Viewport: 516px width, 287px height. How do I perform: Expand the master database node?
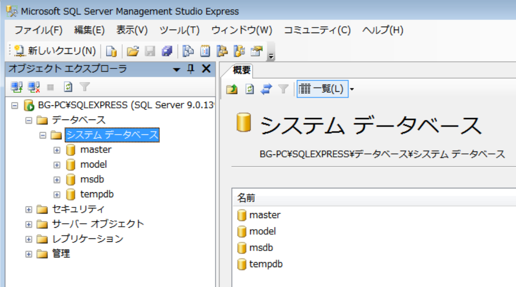(x=57, y=150)
